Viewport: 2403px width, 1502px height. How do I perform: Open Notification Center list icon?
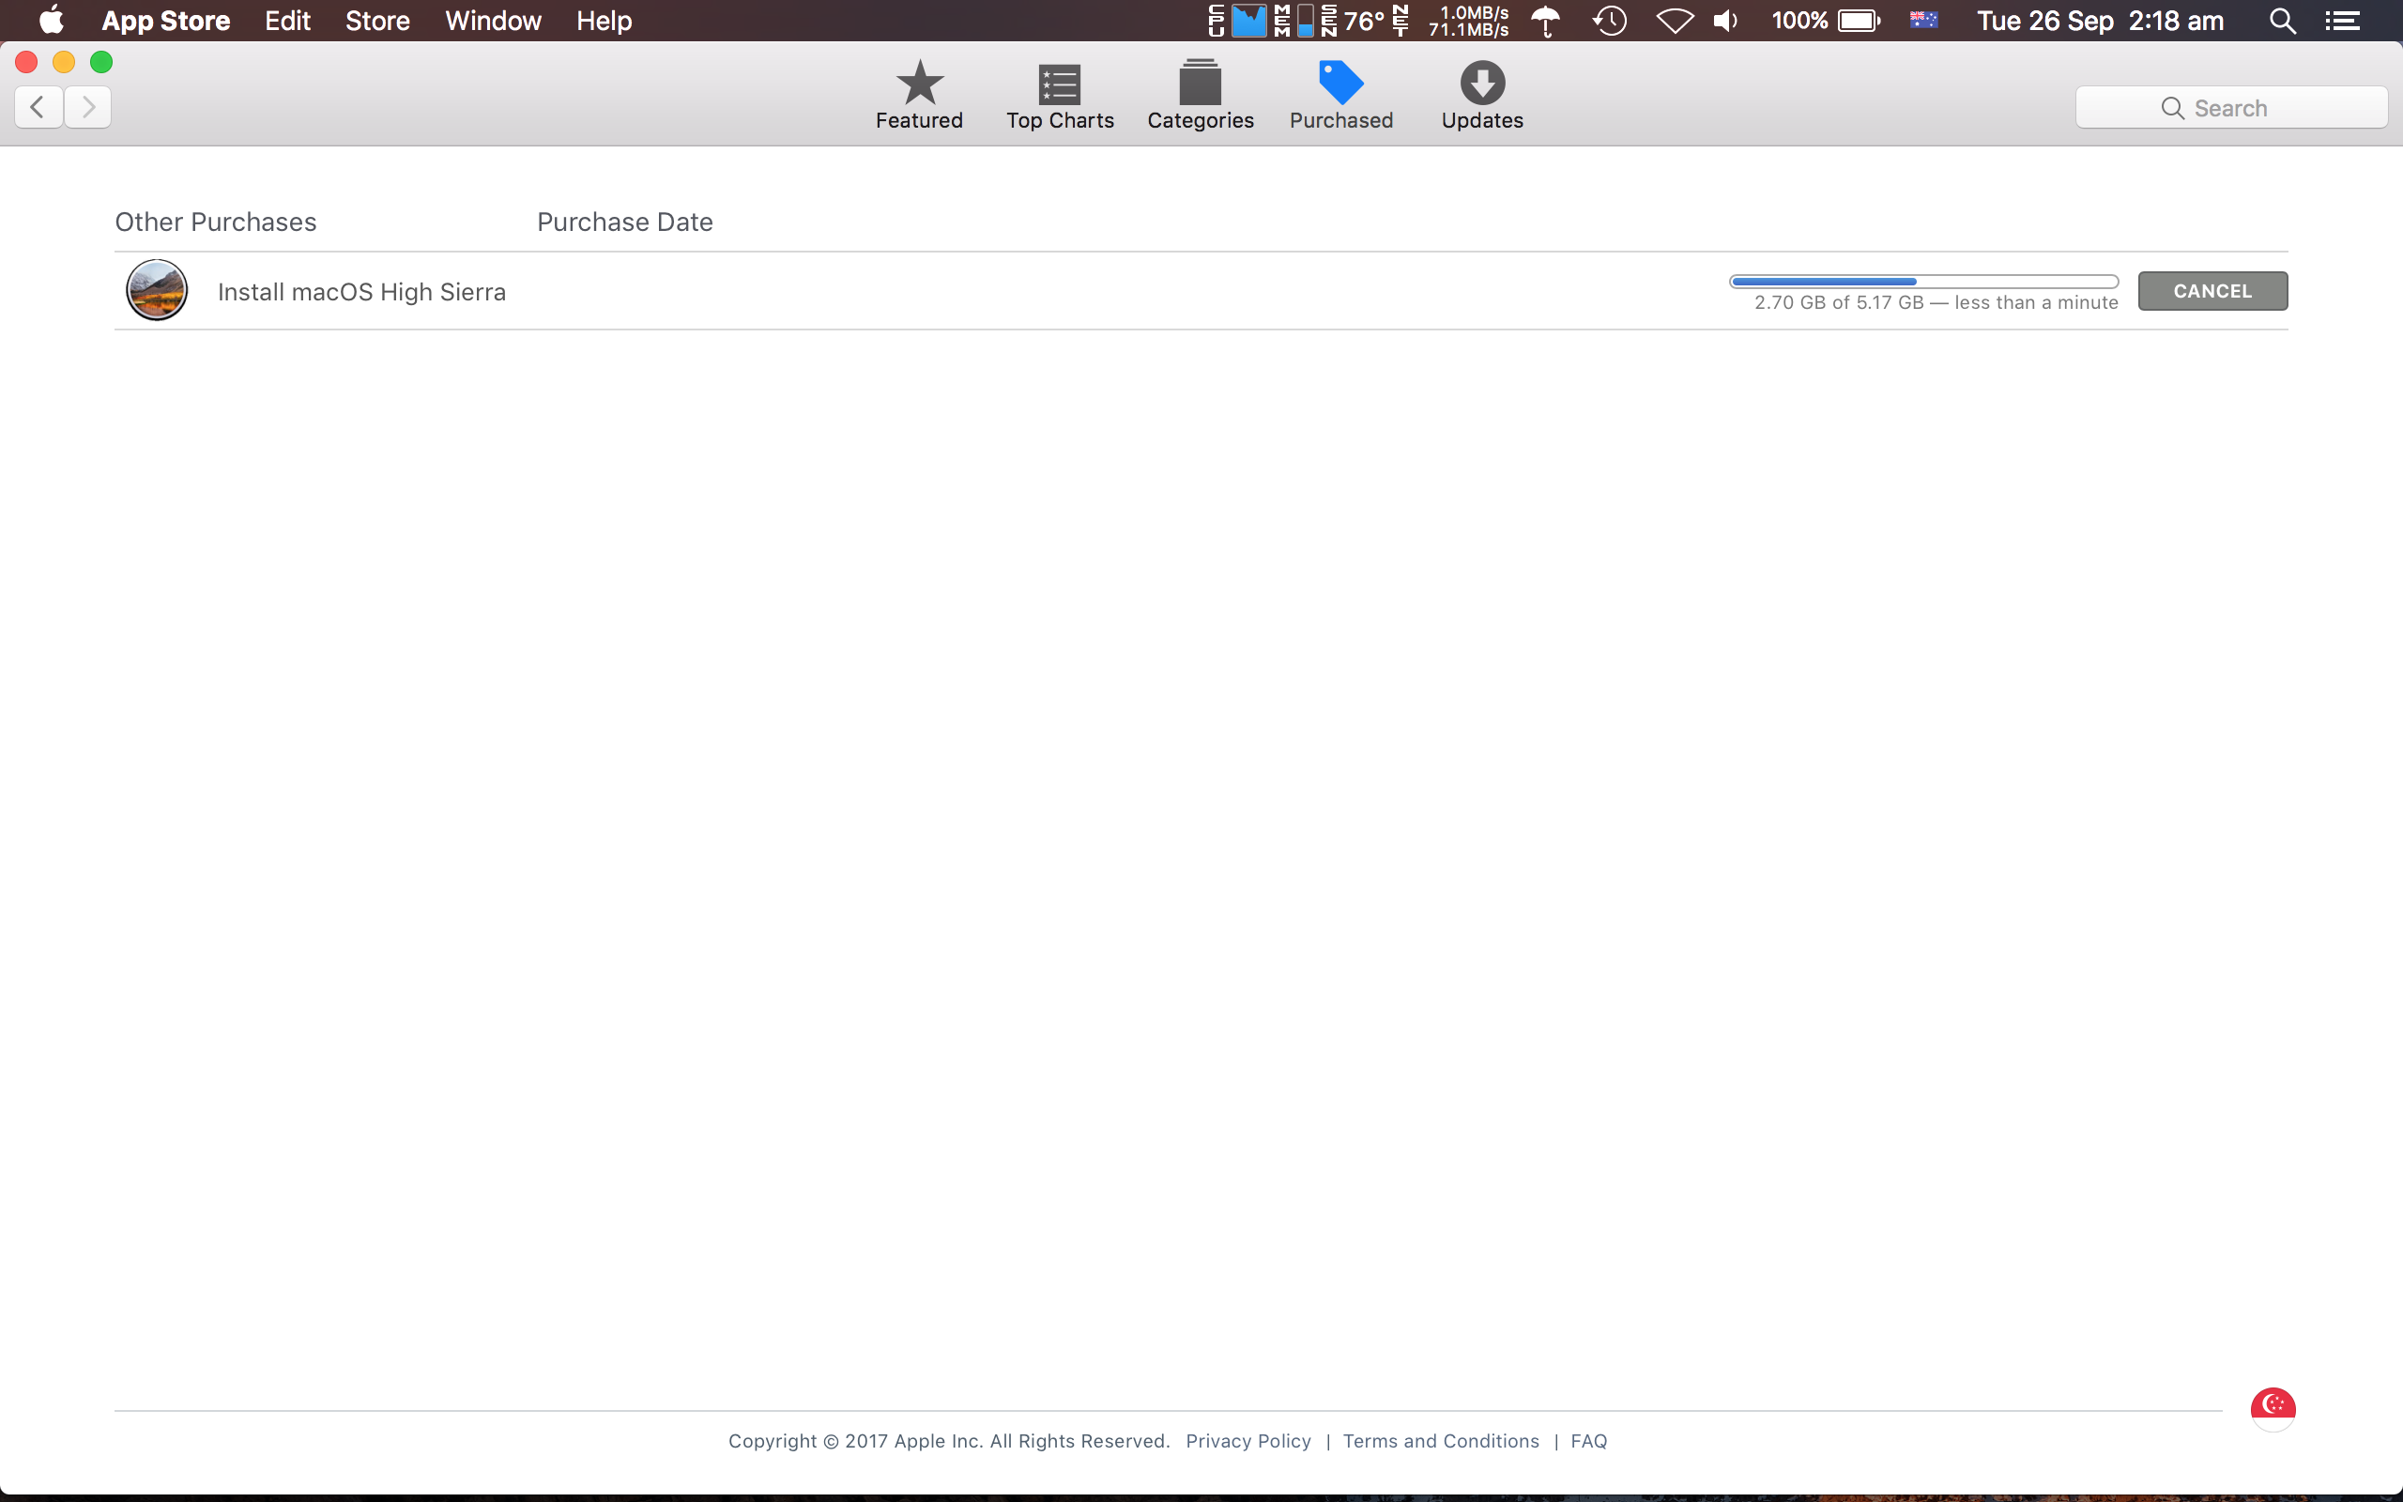click(x=2342, y=21)
